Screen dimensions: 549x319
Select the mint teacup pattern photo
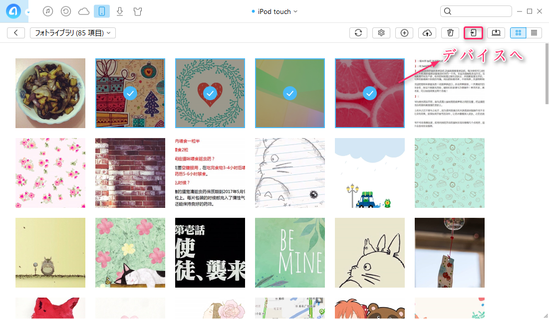[450, 173]
